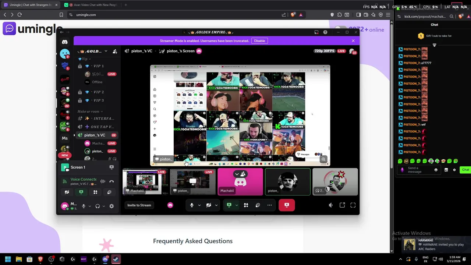Collapse the Vip channel category
The height and width of the screenshot is (265, 471).
coord(85,59)
